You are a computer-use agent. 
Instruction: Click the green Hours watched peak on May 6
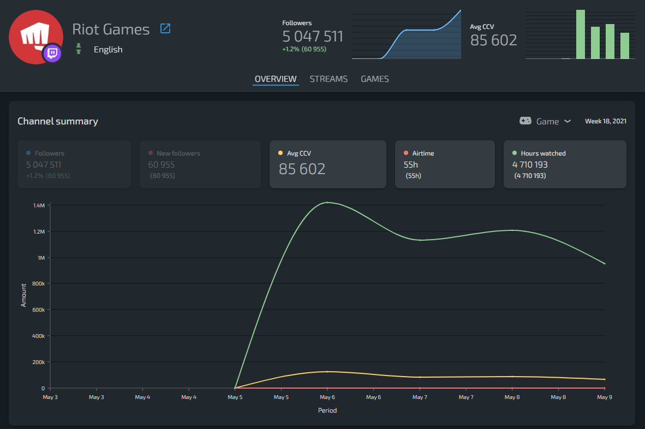327,202
